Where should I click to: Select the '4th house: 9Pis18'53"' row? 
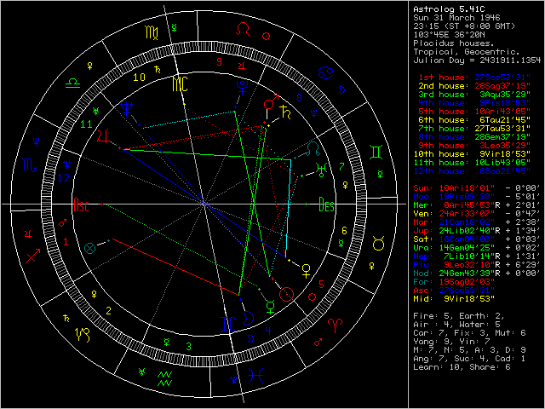[474, 103]
